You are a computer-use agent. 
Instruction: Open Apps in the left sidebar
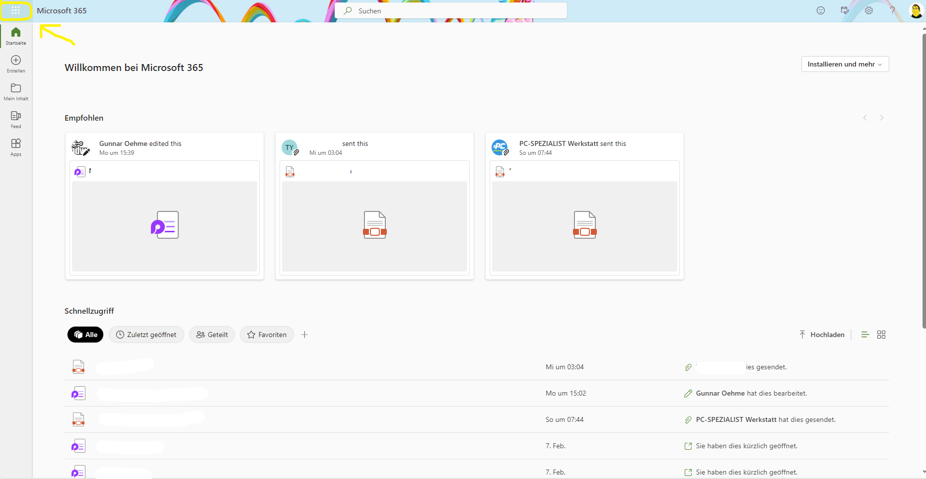coord(16,147)
